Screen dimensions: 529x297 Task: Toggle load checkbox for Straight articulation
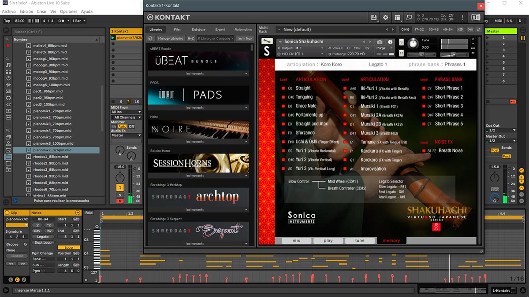point(283,88)
